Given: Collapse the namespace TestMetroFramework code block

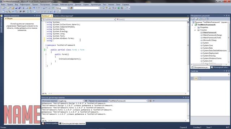Looking at the screenshot, I should (46, 45).
